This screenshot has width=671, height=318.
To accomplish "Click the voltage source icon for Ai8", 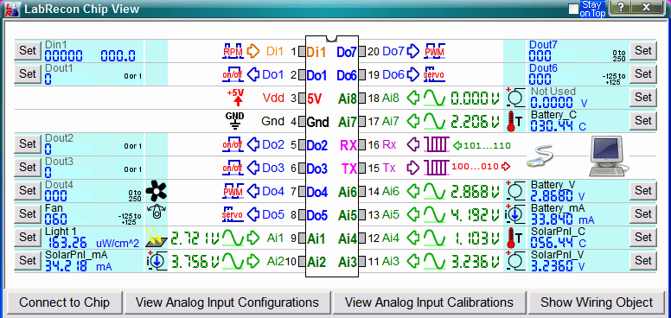I will [515, 98].
